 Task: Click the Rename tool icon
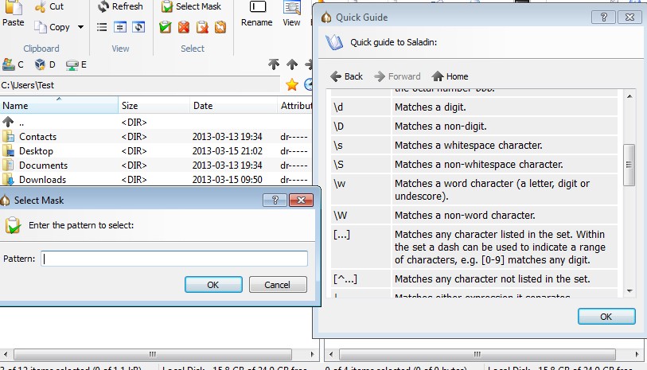[257, 8]
